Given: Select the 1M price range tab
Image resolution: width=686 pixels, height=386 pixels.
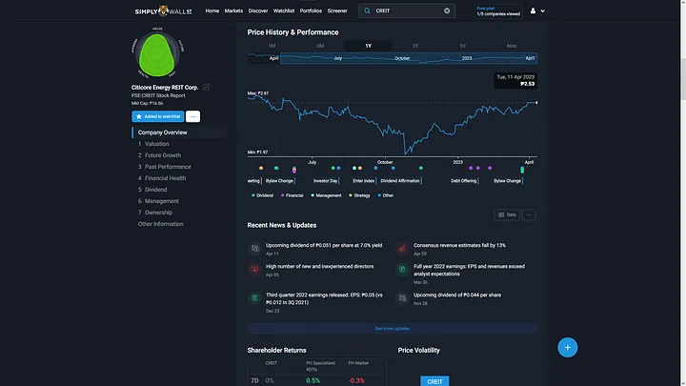Looking at the screenshot, I should 272,46.
